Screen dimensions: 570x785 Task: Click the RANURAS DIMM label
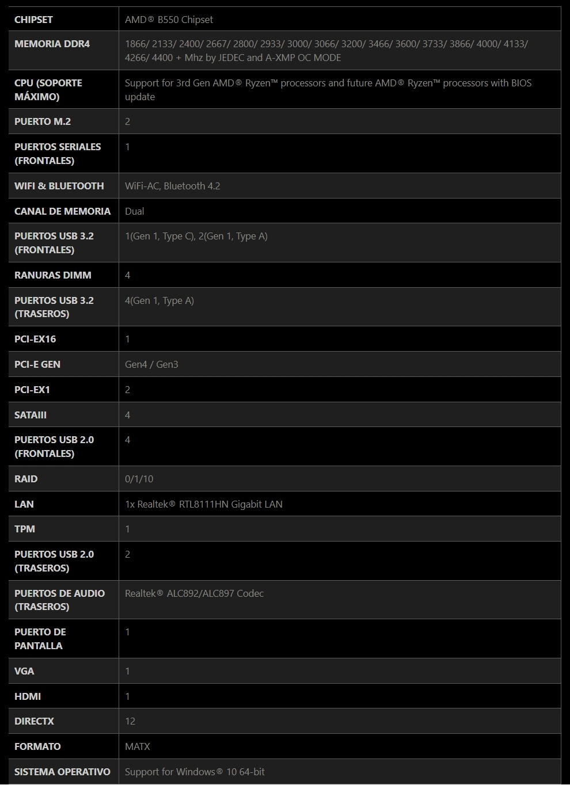tap(52, 275)
